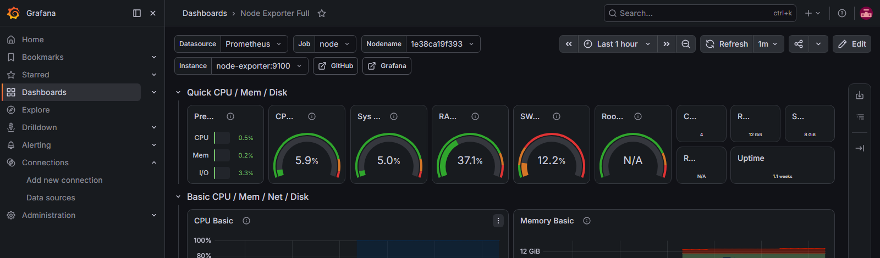Open the Instance node-exporter:9100 dropdown

tap(260, 66)
